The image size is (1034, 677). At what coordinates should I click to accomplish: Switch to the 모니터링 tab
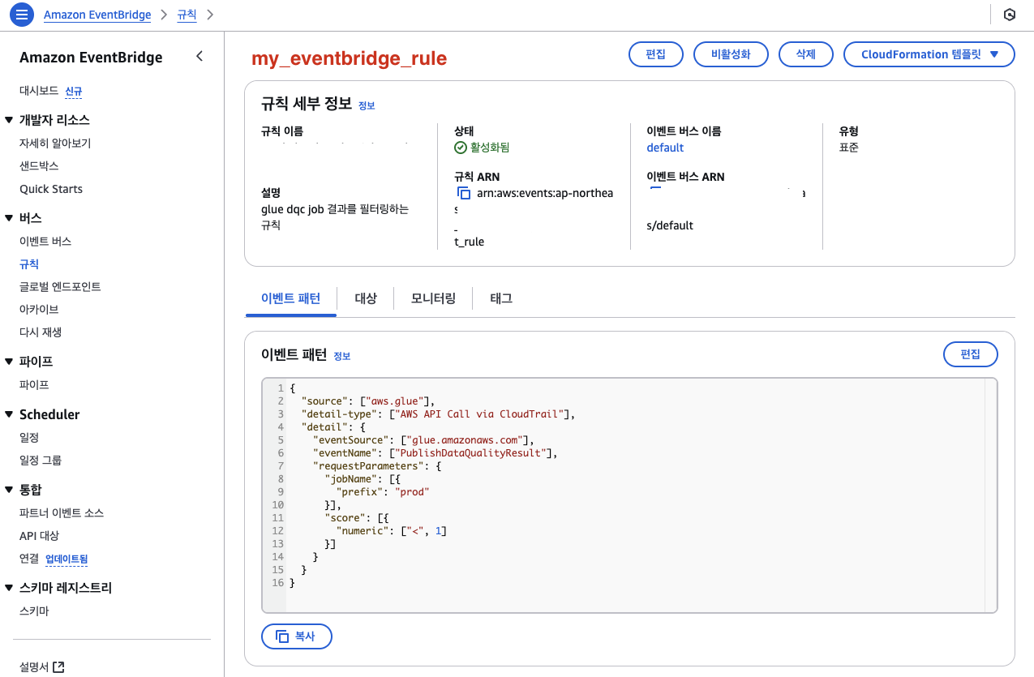pyautogui.click(x=433, y=298)
